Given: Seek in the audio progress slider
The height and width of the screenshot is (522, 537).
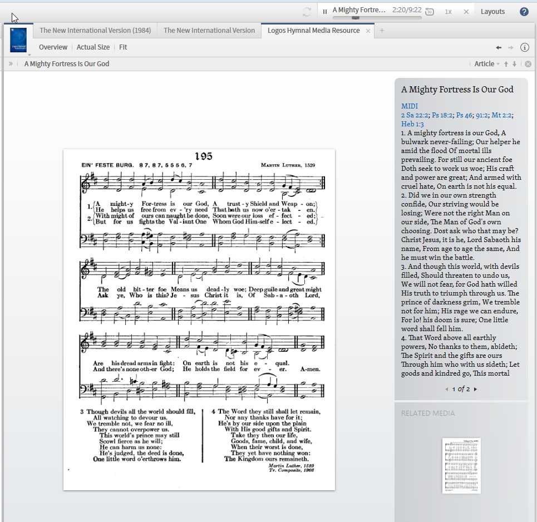Looking at the screenshot, I should [x=377, y=17].
